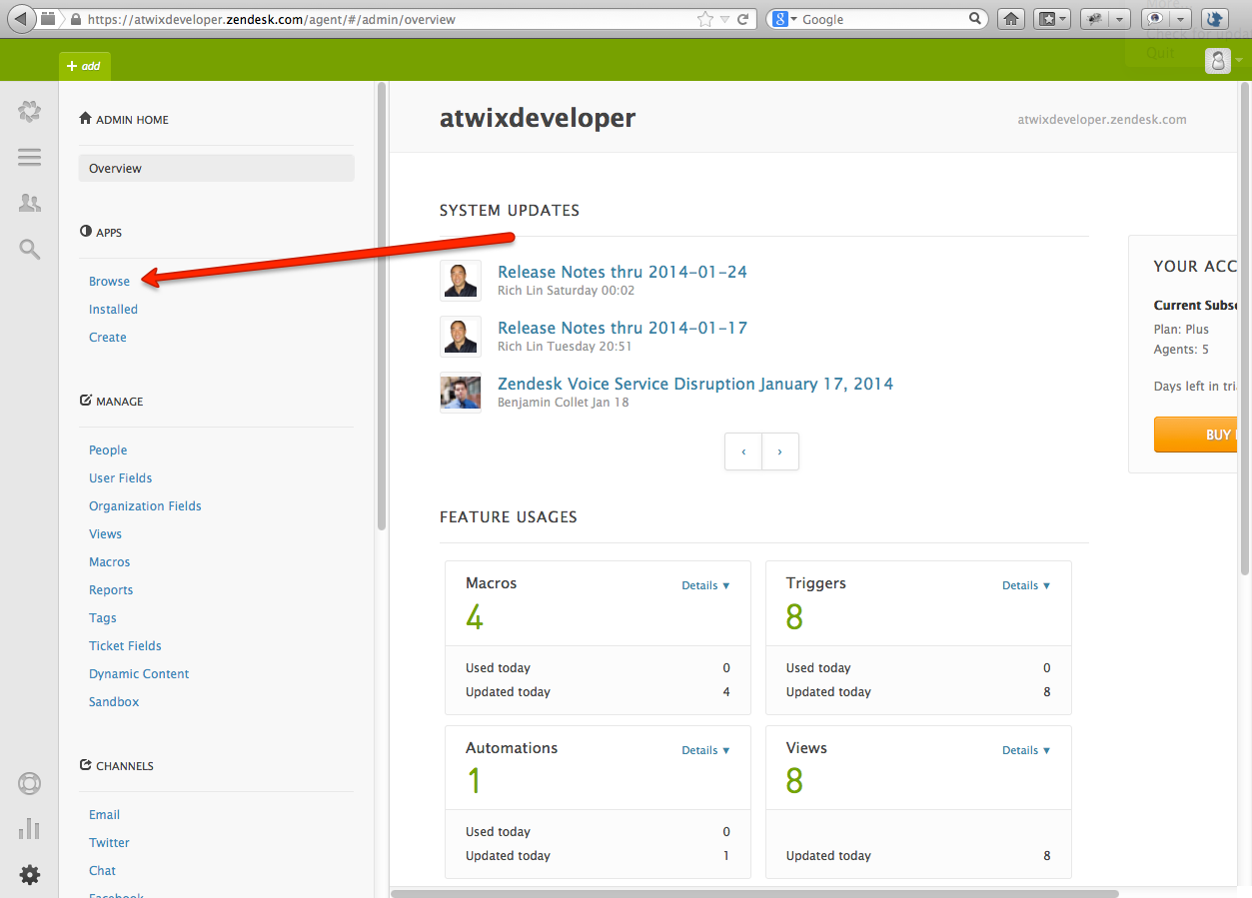The image size is (1252, 898).
Task: Open Release Notes thru 2014-01-17
Action: [x=623, y=328]
